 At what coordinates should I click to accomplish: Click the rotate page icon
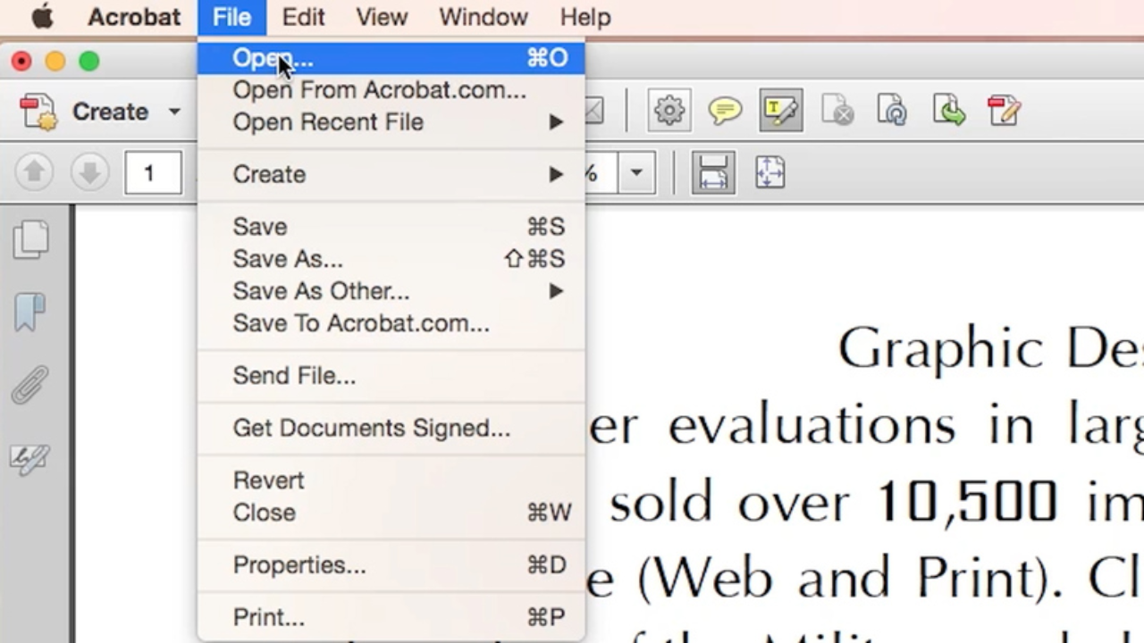pos(892,112)
